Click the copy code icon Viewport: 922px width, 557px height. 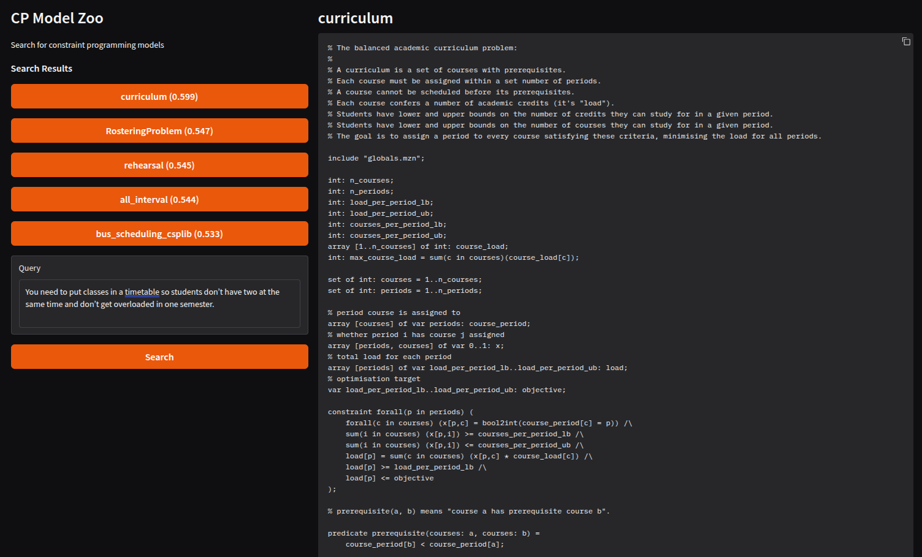pos(905,42)
